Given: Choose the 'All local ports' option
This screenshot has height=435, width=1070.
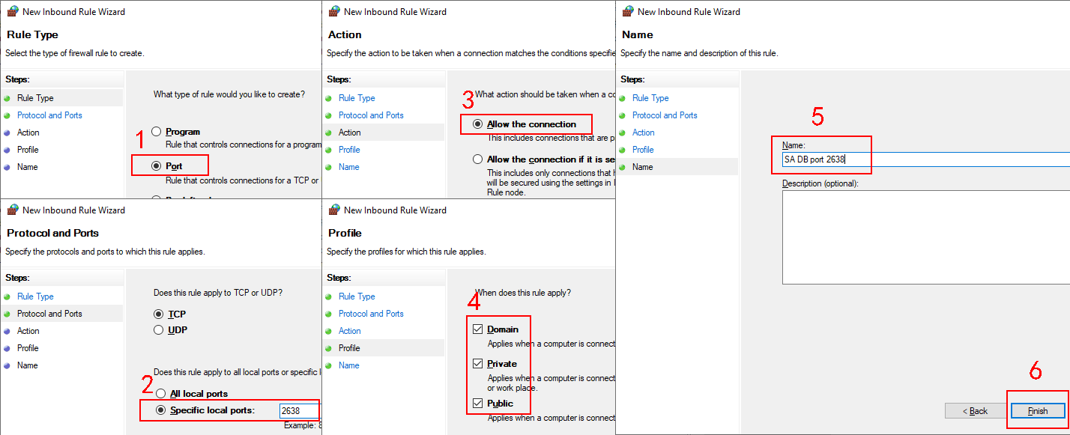Looking at the screenshot, I should [x=160, y=394].
